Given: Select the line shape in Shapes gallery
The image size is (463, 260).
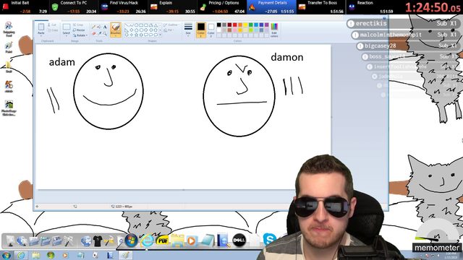Looking at the screenshot, I should tap(127, 25).
